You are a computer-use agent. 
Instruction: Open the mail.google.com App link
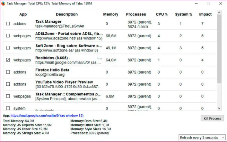(x=47, y=116)
